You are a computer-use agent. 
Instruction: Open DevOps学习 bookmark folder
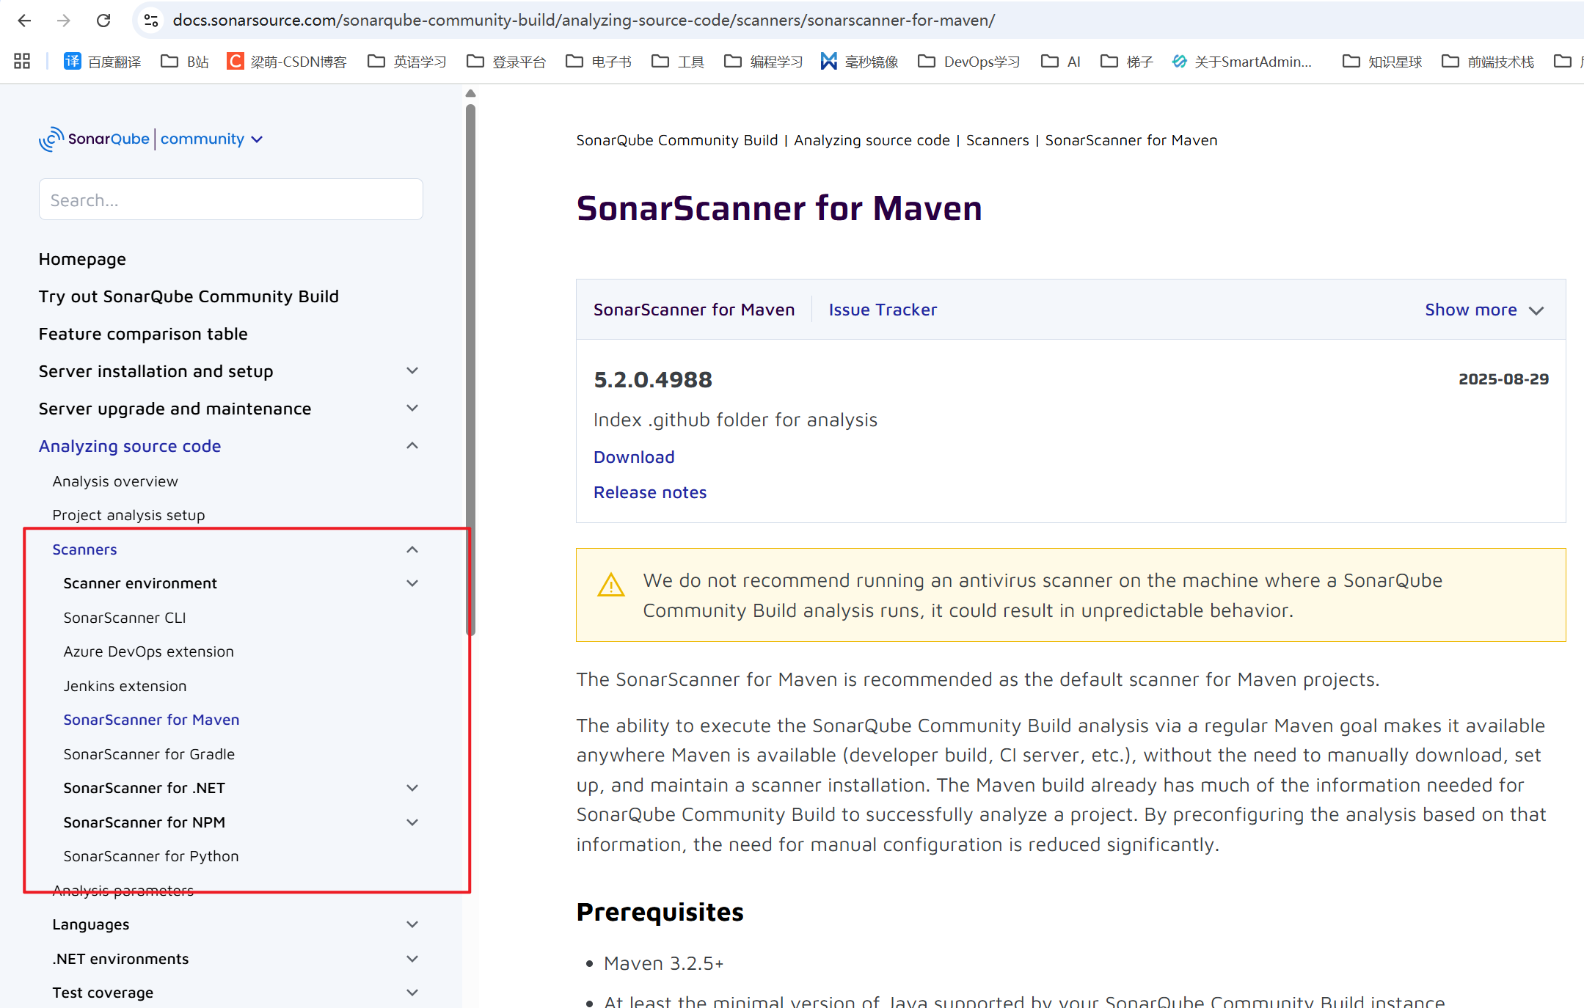[969, 62]
